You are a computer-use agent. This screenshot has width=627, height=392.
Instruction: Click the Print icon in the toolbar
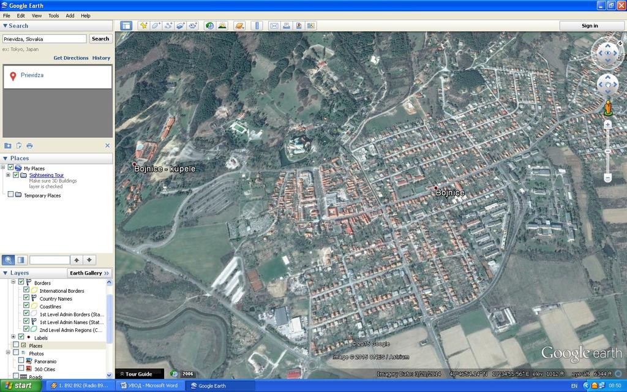click(287, 26)
